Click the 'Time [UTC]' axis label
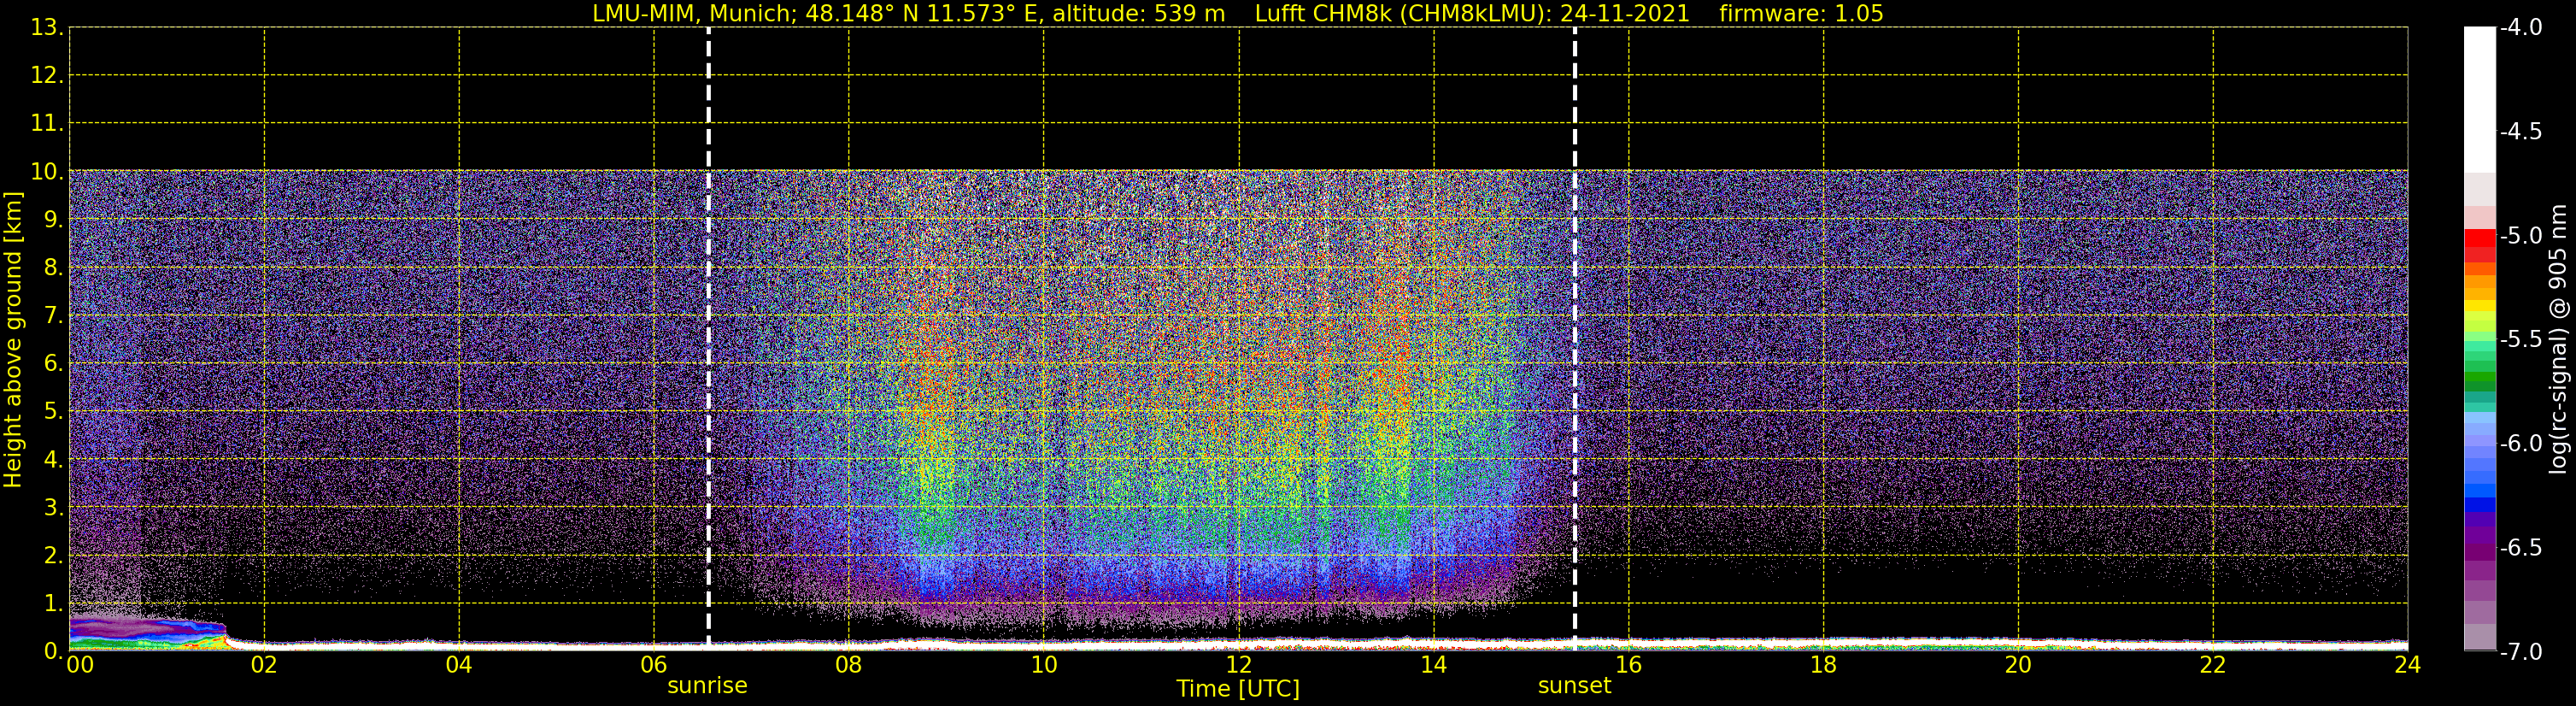 1238,689
